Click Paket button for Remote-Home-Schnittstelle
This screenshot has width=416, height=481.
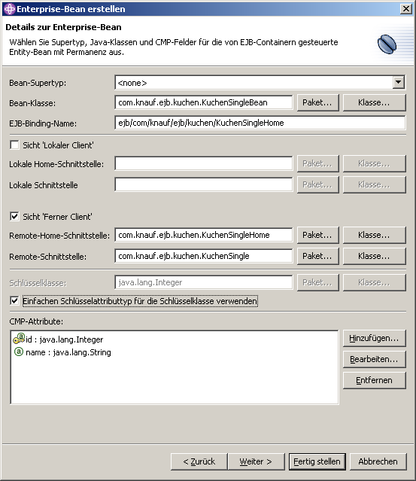(318, 235)
